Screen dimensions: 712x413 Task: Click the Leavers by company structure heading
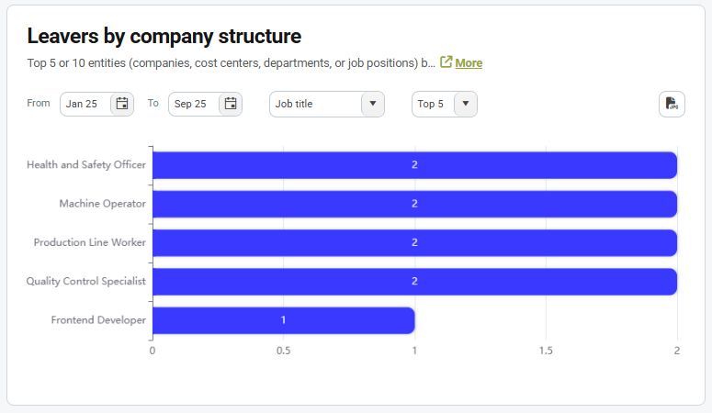tap(164, 37)
